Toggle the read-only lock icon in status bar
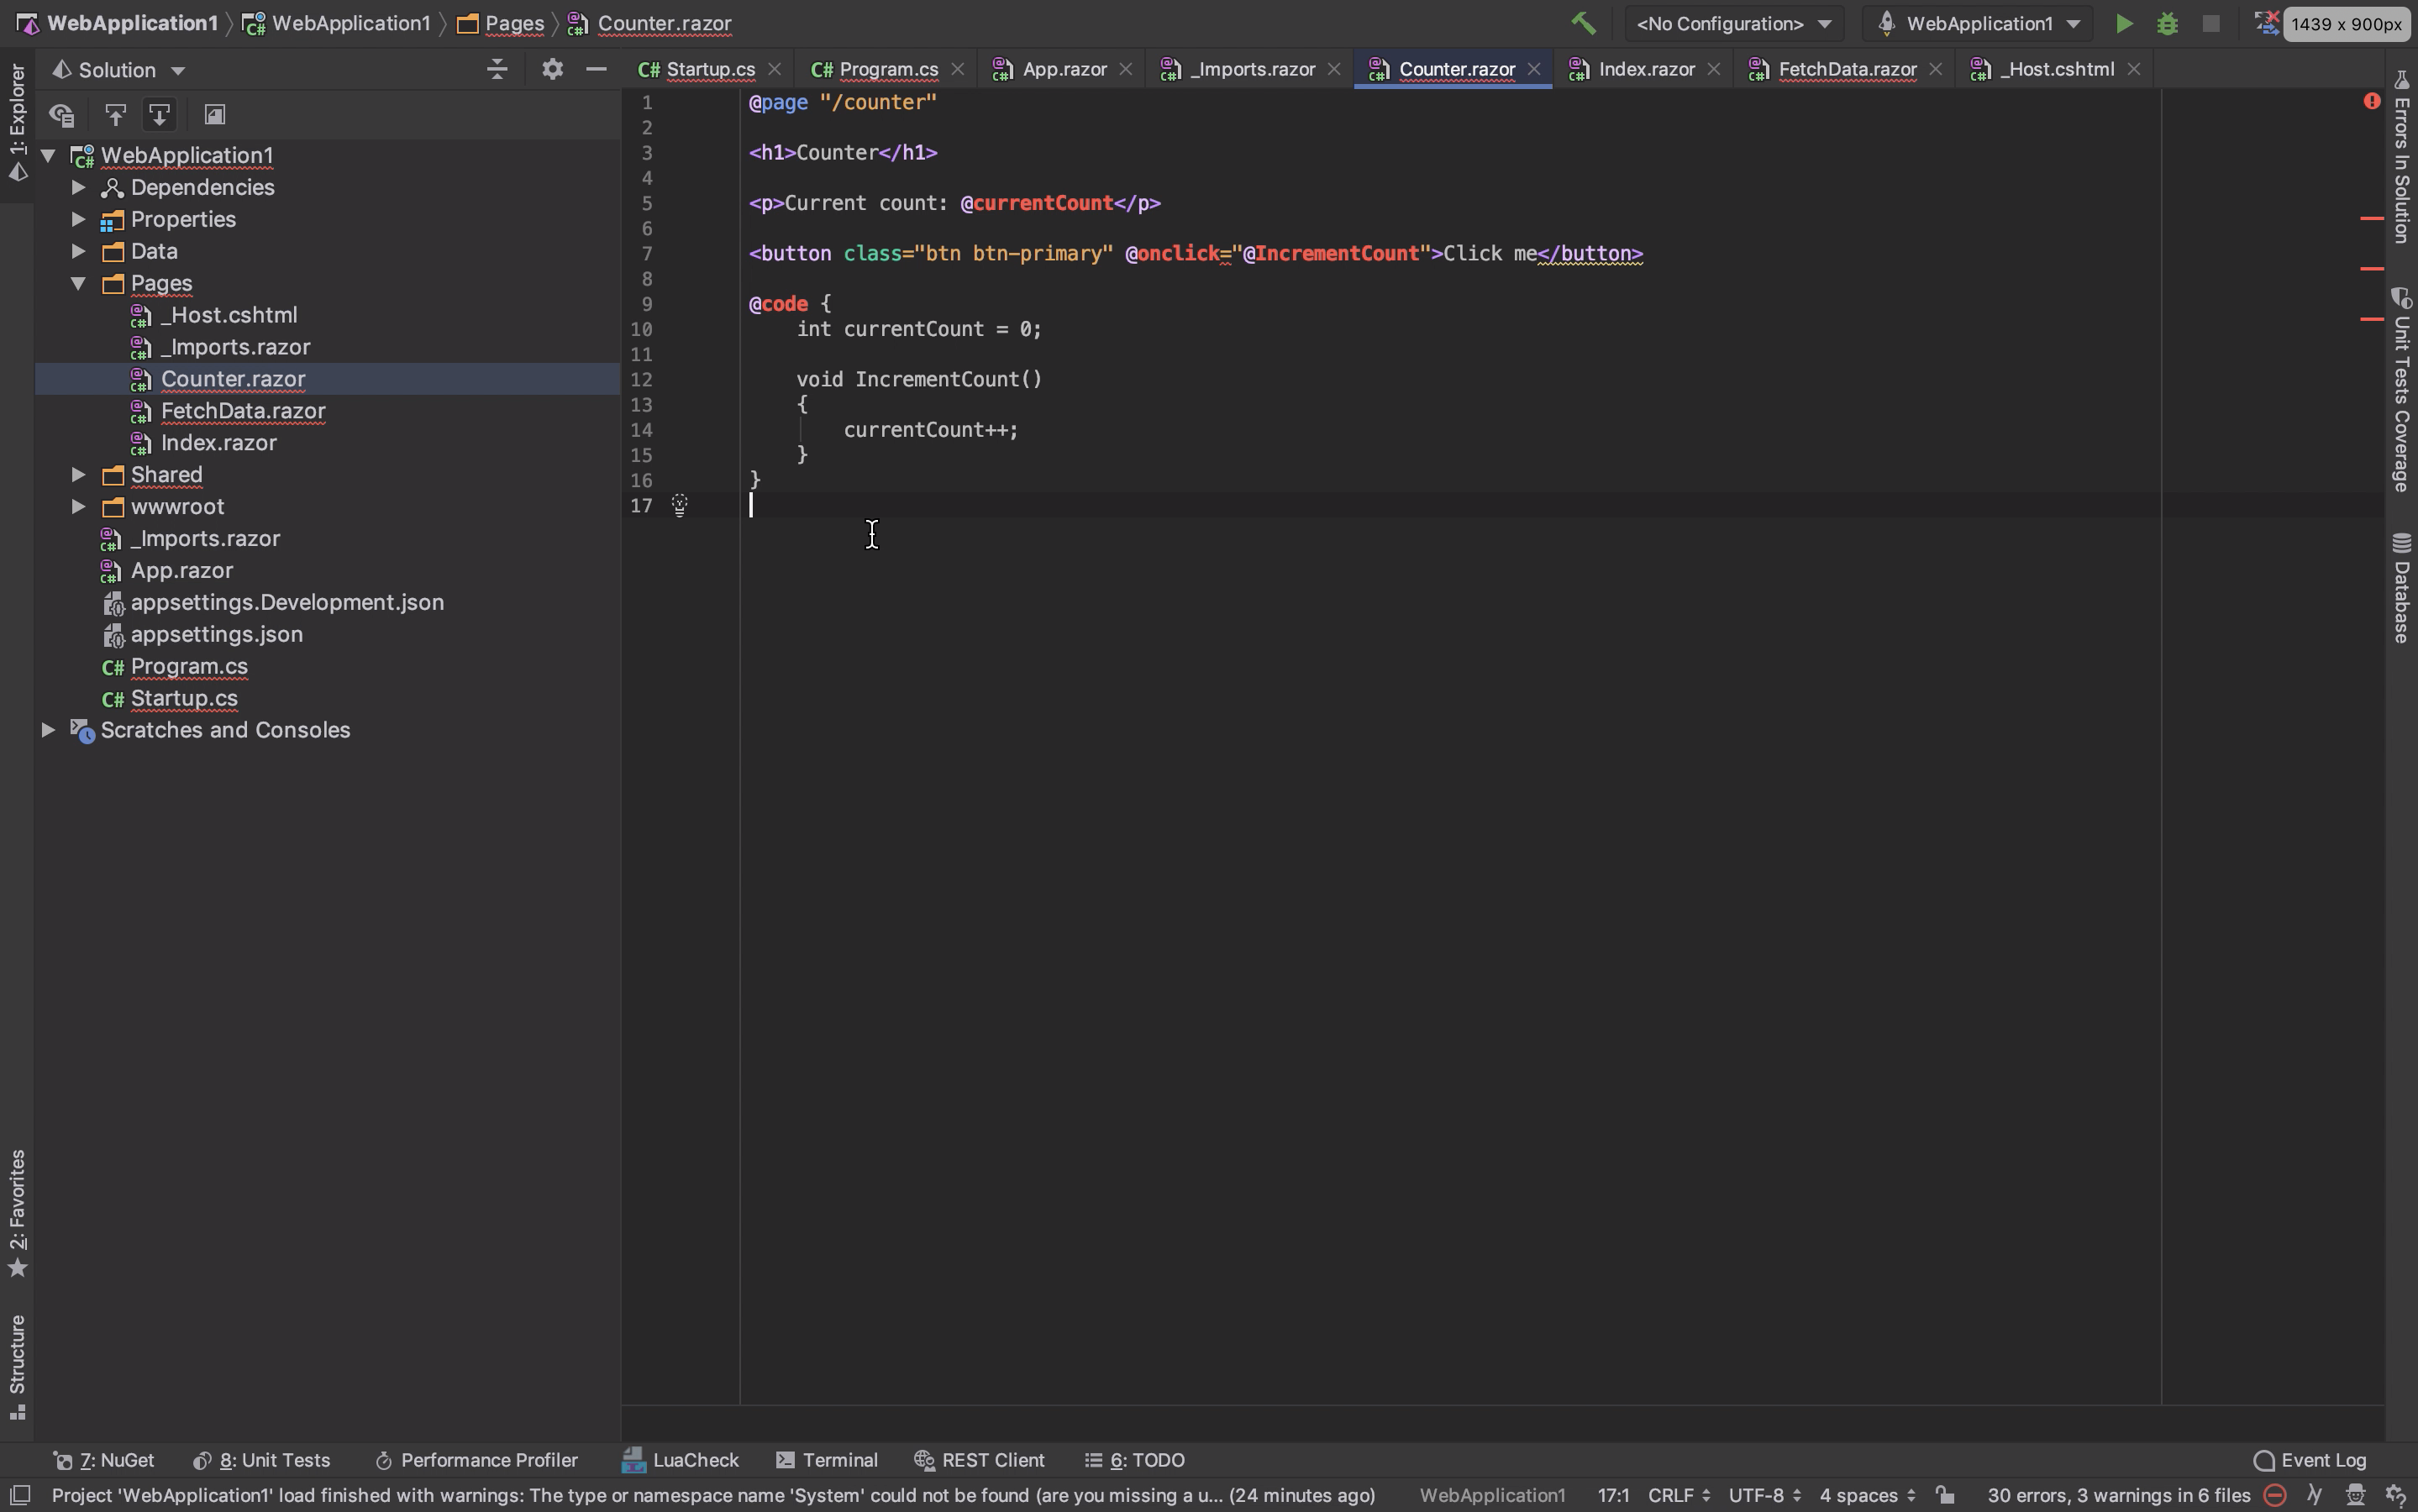Screen dimensions: 2418x1512 1944,1495
